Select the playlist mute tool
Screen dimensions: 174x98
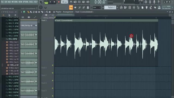click(36, 12)
